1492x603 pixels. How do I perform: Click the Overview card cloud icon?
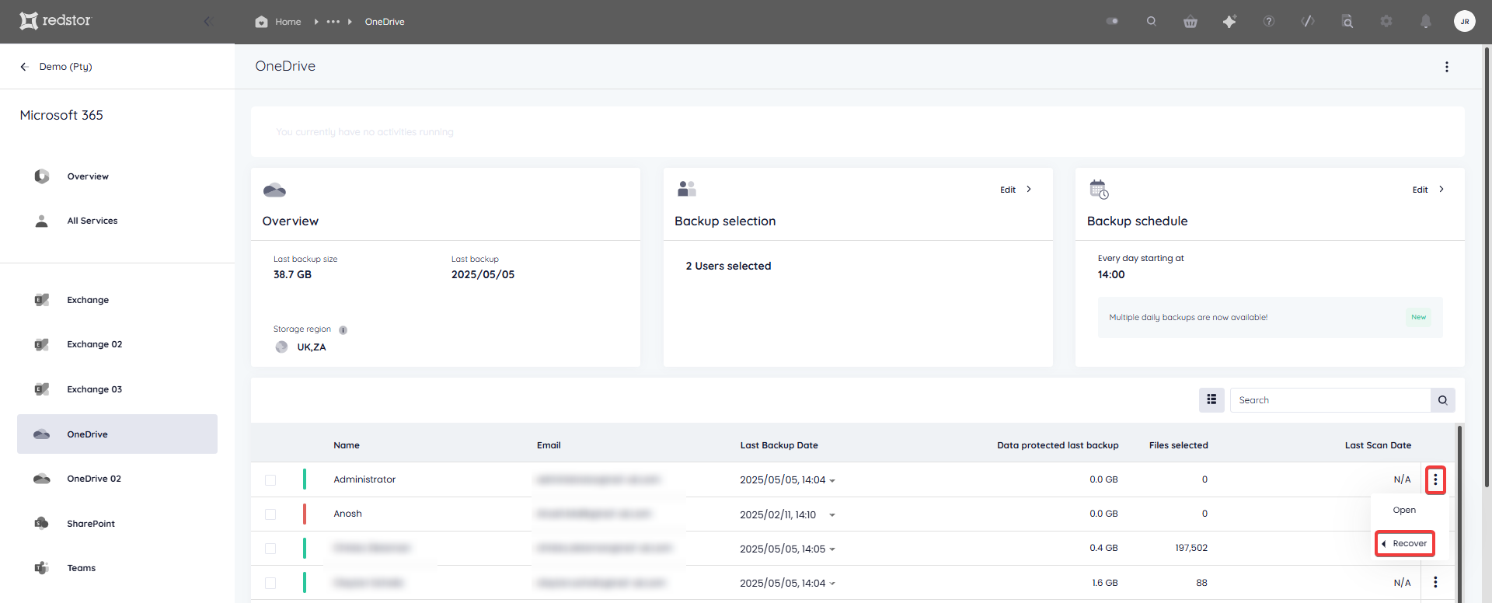point(274,190)
